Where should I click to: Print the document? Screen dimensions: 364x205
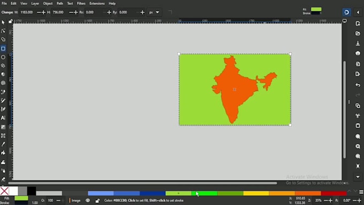coord(358,53)
